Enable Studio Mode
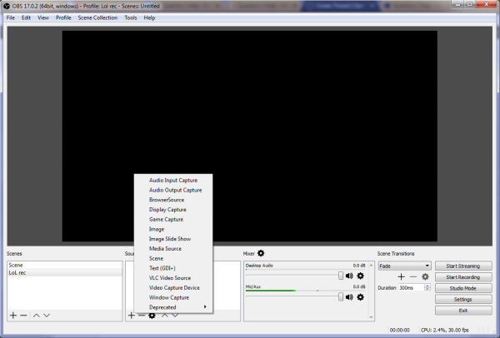The width and height of the screenshot is (500, 338). (x=463, y=288)
